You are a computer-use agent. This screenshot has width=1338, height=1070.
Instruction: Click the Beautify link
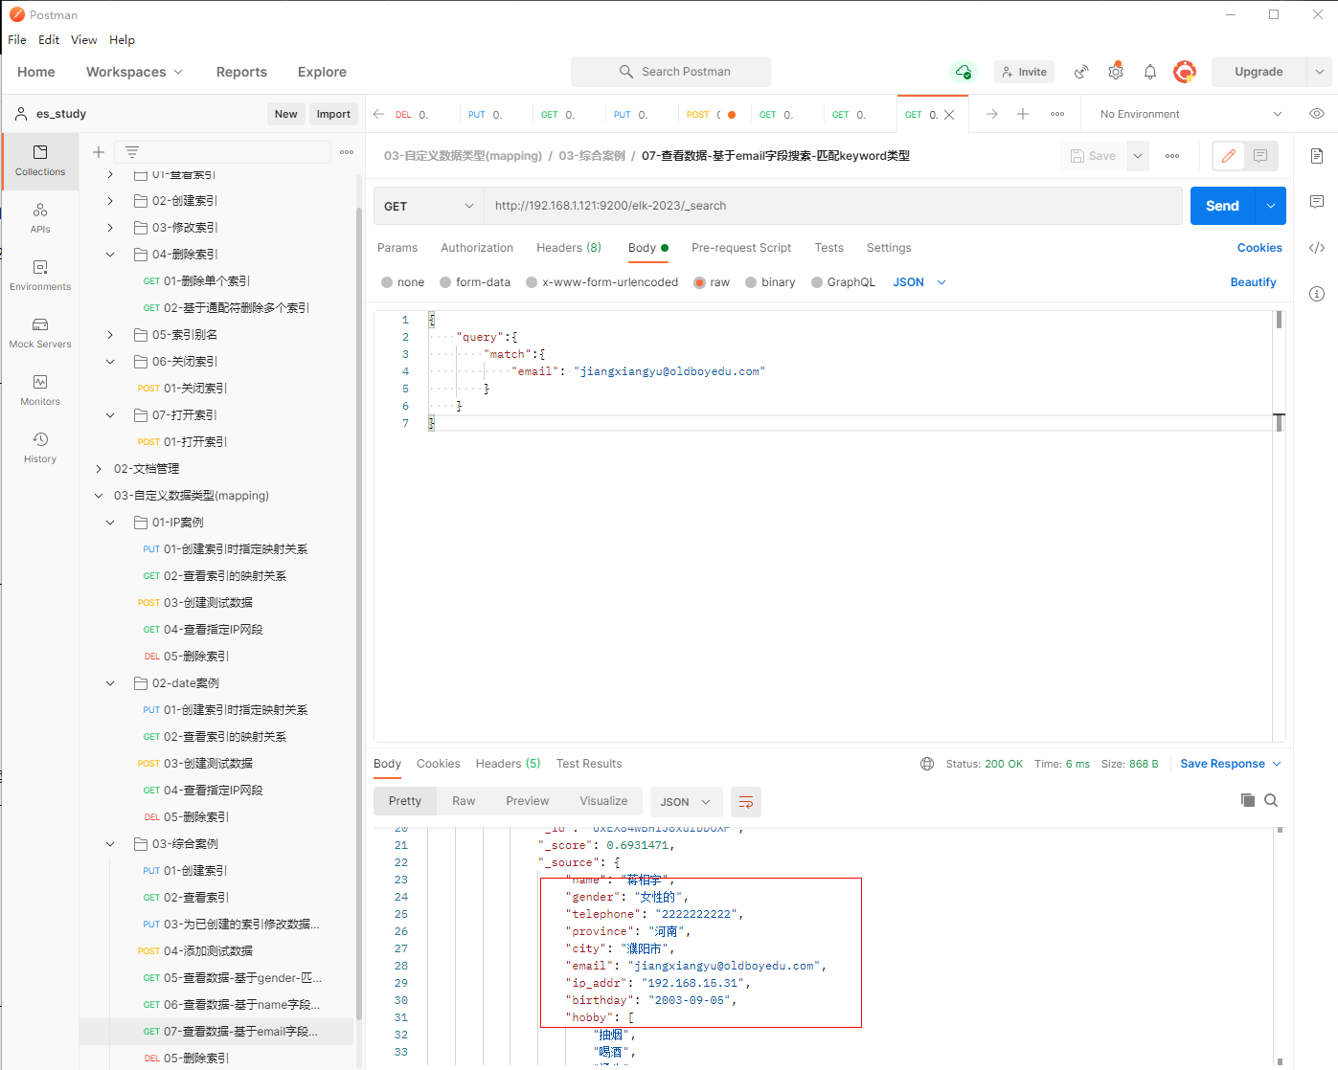1253,282
